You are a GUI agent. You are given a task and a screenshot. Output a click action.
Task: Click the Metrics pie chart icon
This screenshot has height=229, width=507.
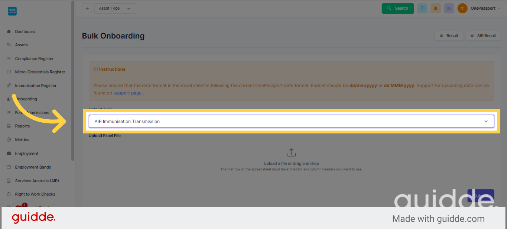tap(9, 140)
